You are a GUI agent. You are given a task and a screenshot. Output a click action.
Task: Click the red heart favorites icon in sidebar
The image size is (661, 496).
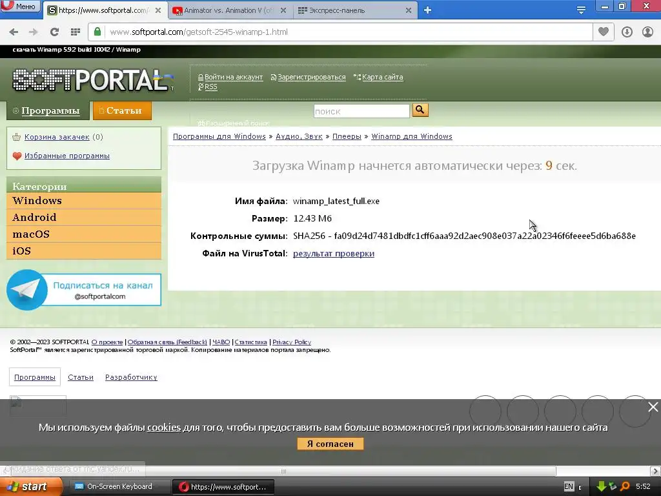(x=17, y=156)
